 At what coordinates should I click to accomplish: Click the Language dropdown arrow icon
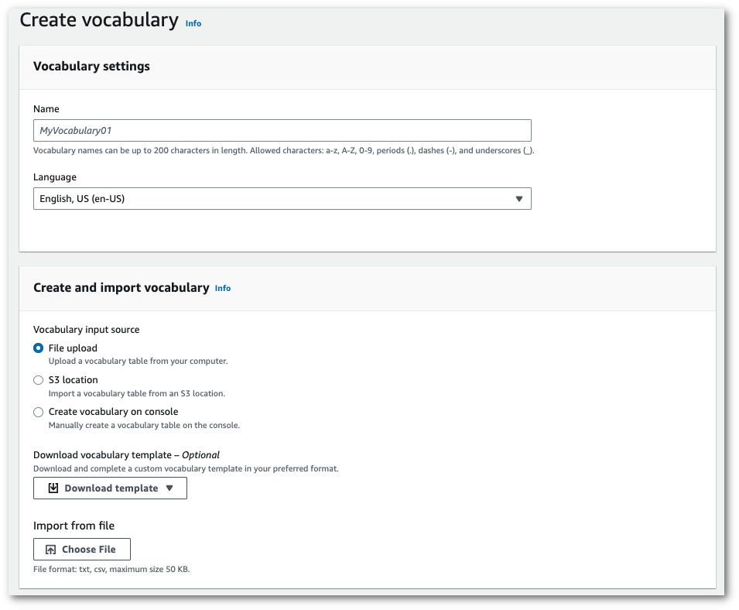click(519, 198)
